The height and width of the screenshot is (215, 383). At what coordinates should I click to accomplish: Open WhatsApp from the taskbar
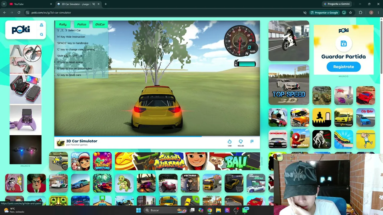(245, 210)
